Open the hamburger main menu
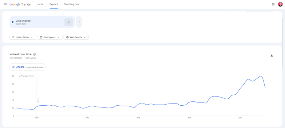Screen dimensions: 285x128 point(5,4)
